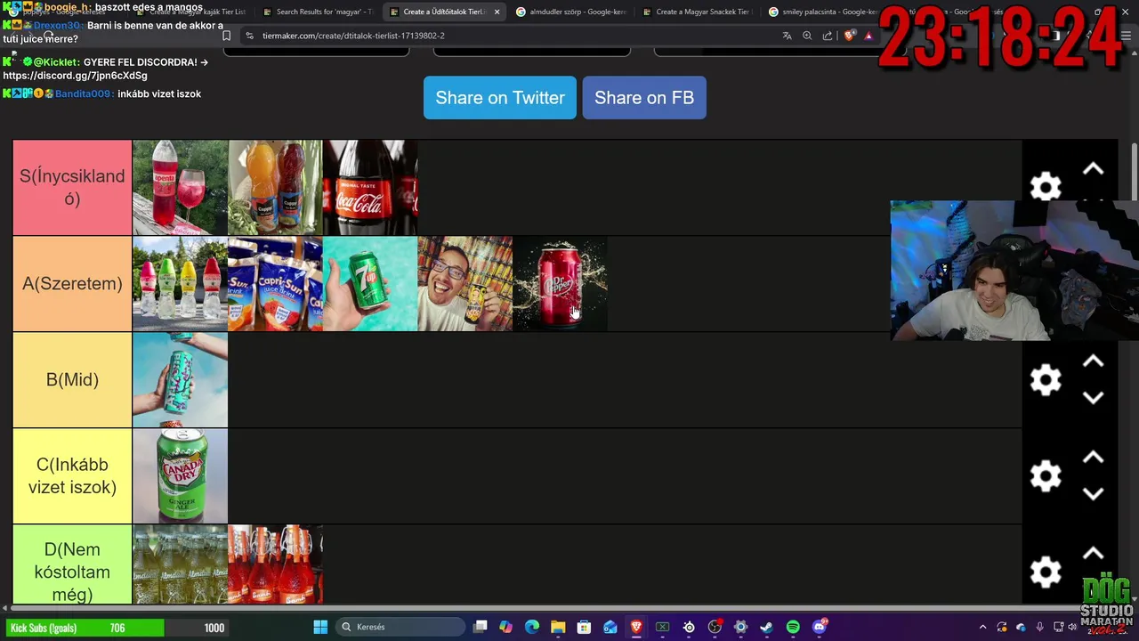Launch Copilot from taskbar
Image resolution: width=1139 pixels, height=641 pixels.
(506, 627)
